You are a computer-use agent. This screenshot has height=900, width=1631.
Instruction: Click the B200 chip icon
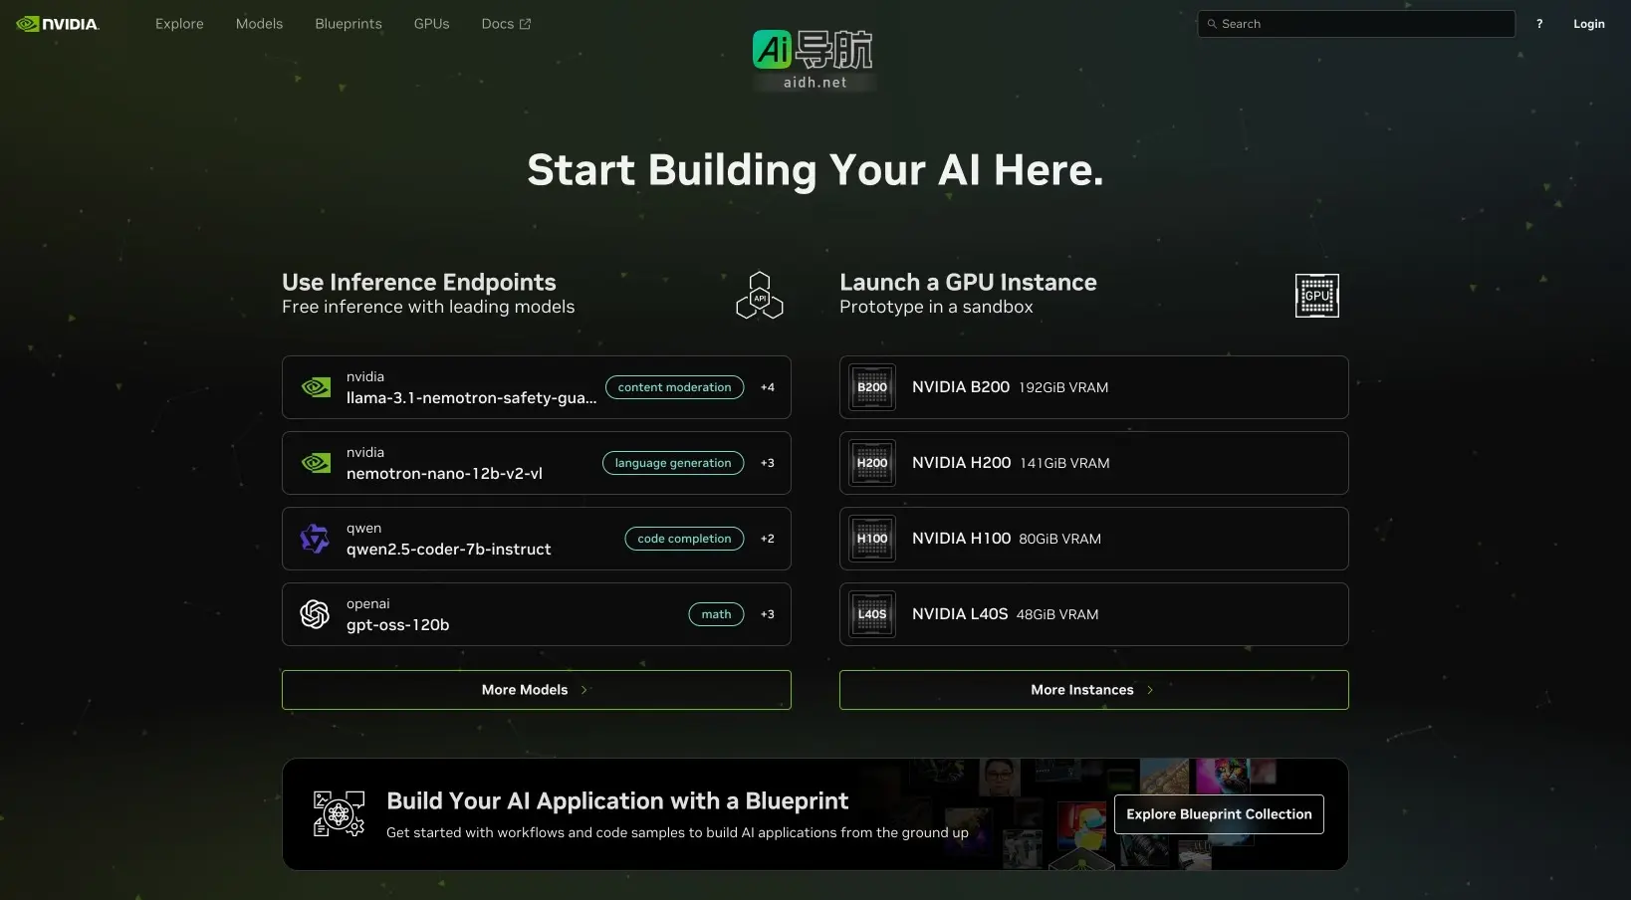pyautogui.click(x=870, y=387)
